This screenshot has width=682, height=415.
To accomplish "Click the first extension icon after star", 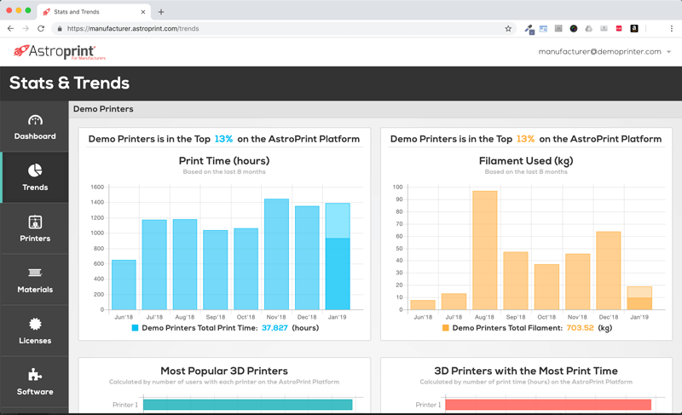I will (x=529, y=29).
